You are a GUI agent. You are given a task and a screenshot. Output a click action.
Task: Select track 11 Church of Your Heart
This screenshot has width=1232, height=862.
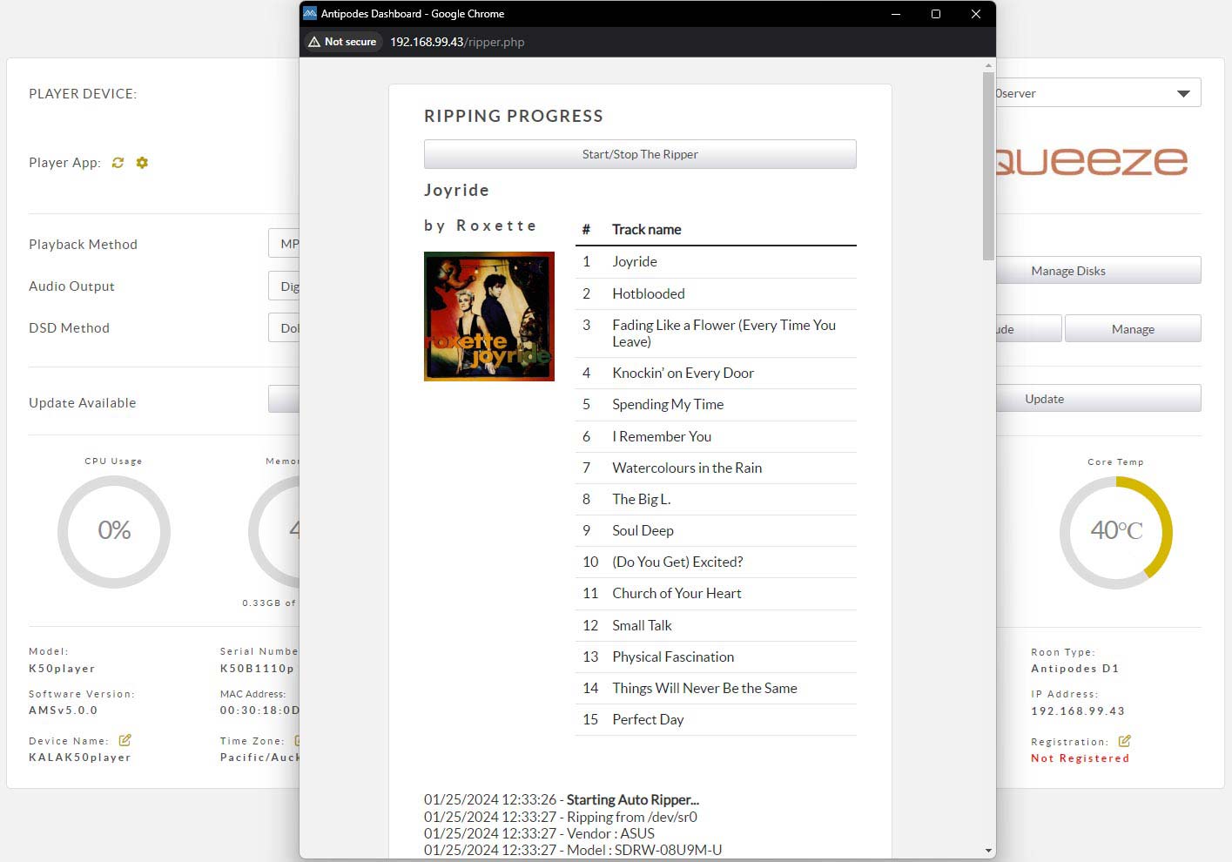coord(716,594)
